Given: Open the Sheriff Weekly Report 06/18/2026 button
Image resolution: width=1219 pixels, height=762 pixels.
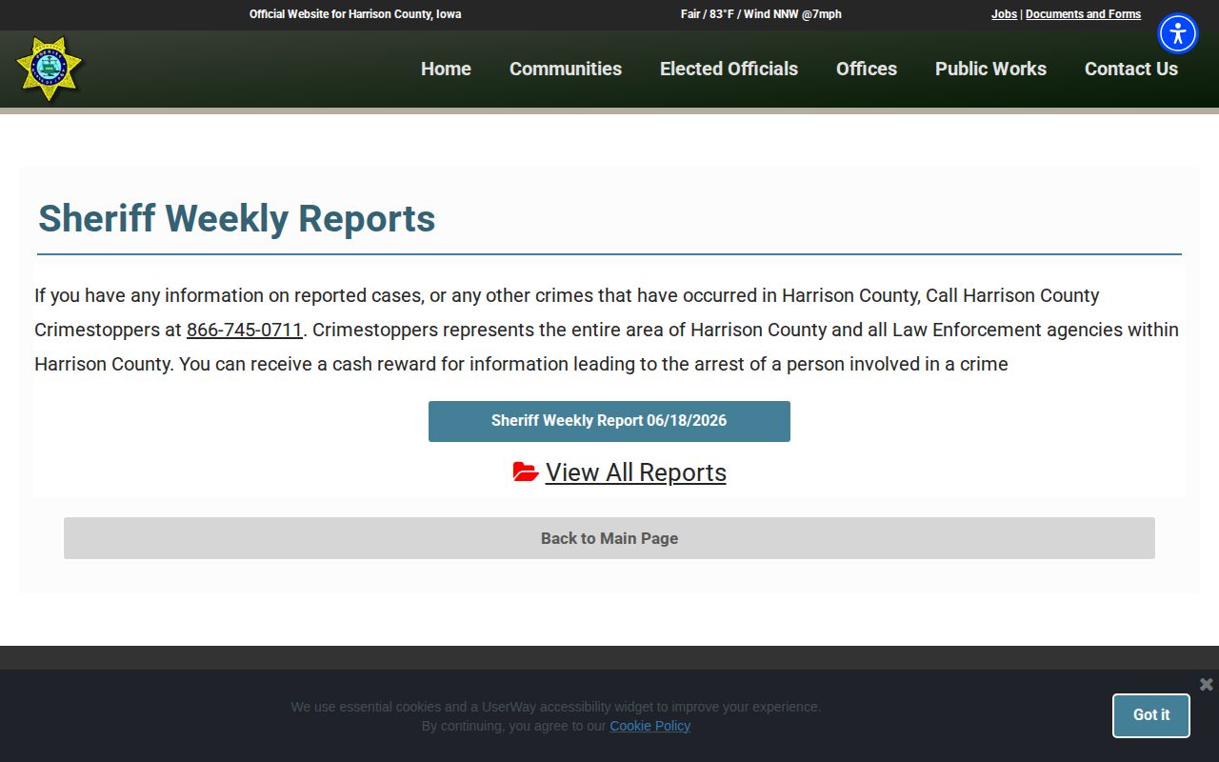Looking at the screenshot, I should (609, 421).
